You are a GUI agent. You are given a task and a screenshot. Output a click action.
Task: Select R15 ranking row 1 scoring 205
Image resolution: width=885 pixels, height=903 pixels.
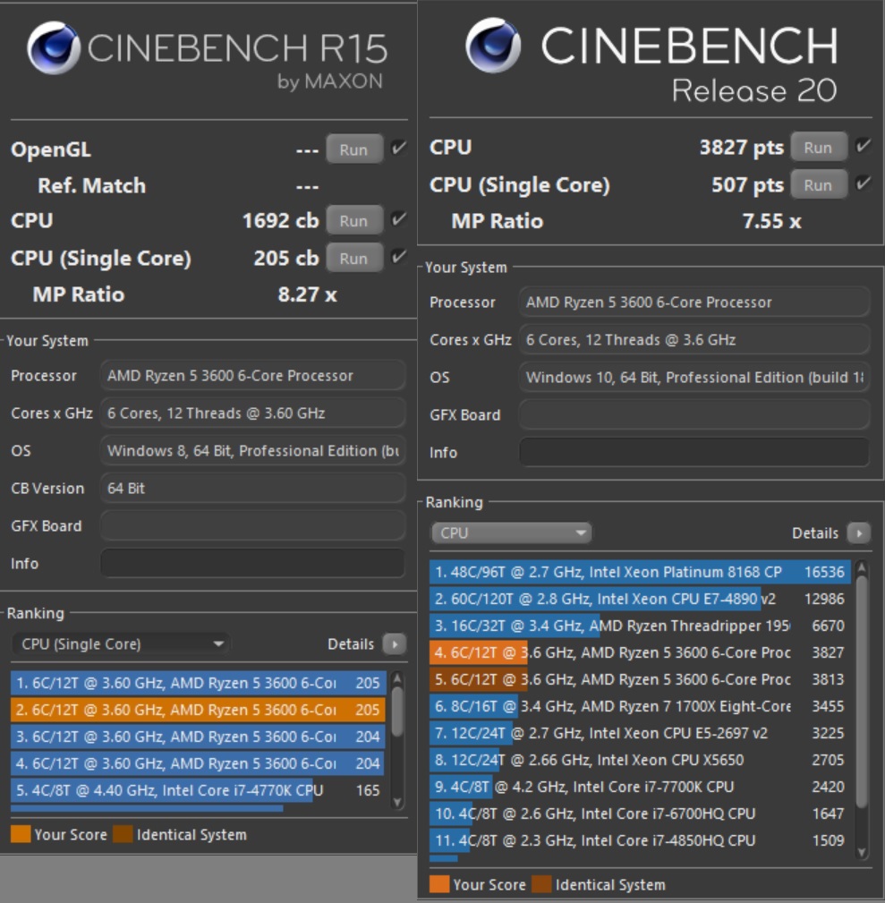tap(198, 683)
